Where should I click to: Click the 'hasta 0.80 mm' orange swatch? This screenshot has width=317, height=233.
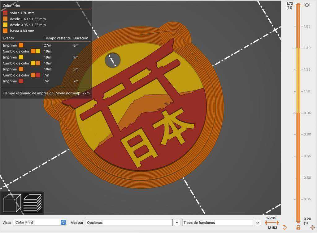pos(5,31)
